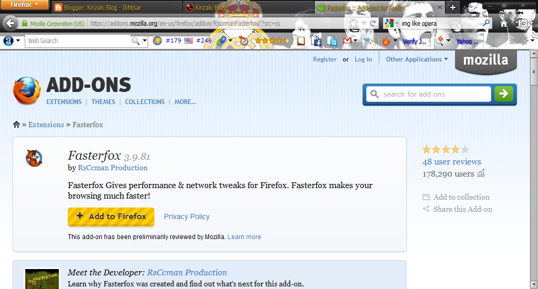Click the user statistics bar chart icon
Screen dimensions: 538x289
[481, 173]
